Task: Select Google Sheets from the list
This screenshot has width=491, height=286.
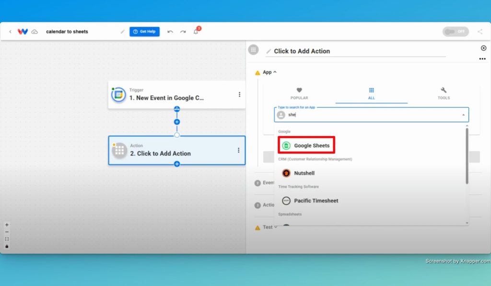Action: coord(306,145)
